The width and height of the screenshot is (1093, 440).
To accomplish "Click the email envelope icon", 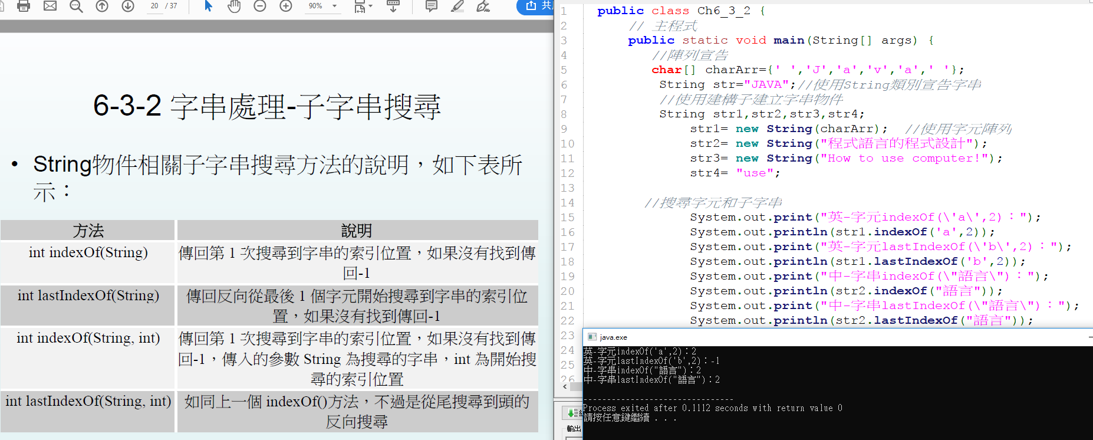I will tap(50, 6).
